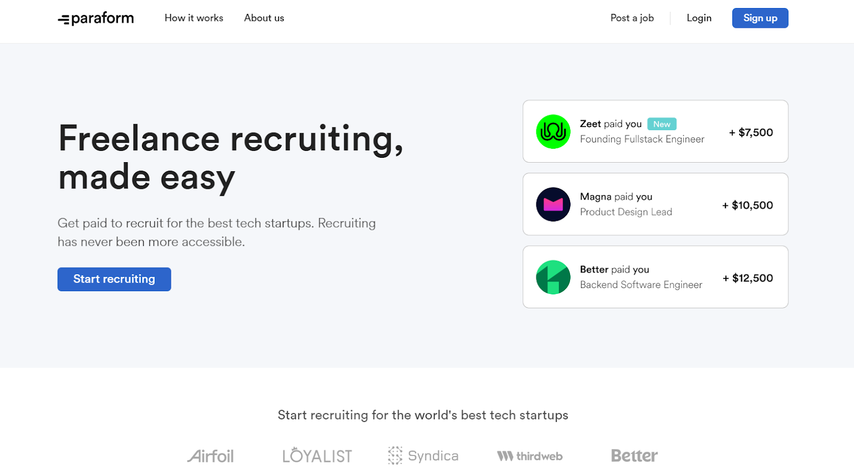Viewport: 854px width, 472px height.
Task: Select the Zeet payment notification card
Action: click(655, 131)
